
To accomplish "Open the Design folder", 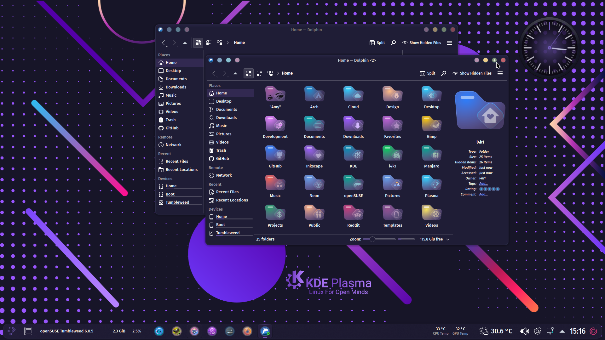I will tap(392, 98).
